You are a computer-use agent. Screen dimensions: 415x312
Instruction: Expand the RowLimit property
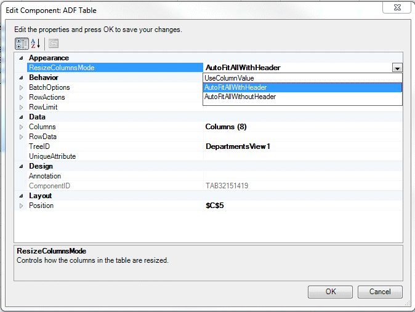click(x=21, y=107)
